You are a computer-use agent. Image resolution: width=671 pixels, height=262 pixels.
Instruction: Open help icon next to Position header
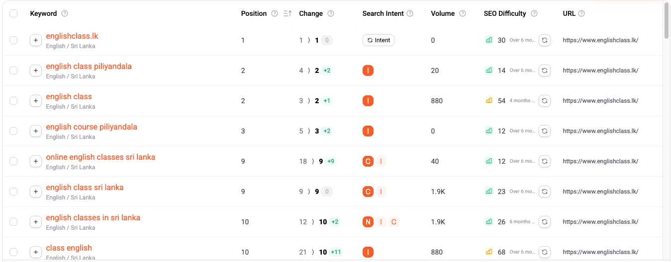point(275,13)
